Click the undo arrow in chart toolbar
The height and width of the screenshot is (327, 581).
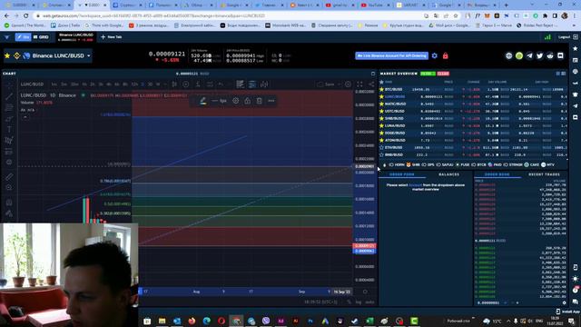(x=222, y=84)
